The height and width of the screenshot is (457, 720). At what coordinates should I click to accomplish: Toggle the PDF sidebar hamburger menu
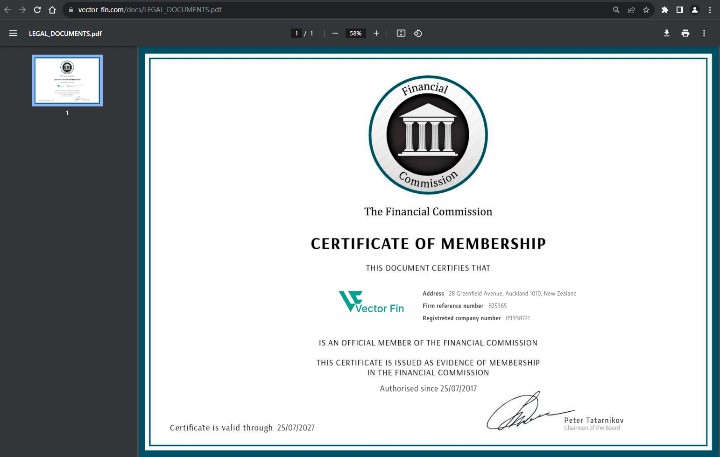tap(13, 33)
